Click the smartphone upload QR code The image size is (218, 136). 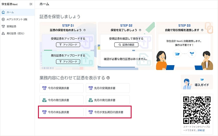[x=197, y=110]
